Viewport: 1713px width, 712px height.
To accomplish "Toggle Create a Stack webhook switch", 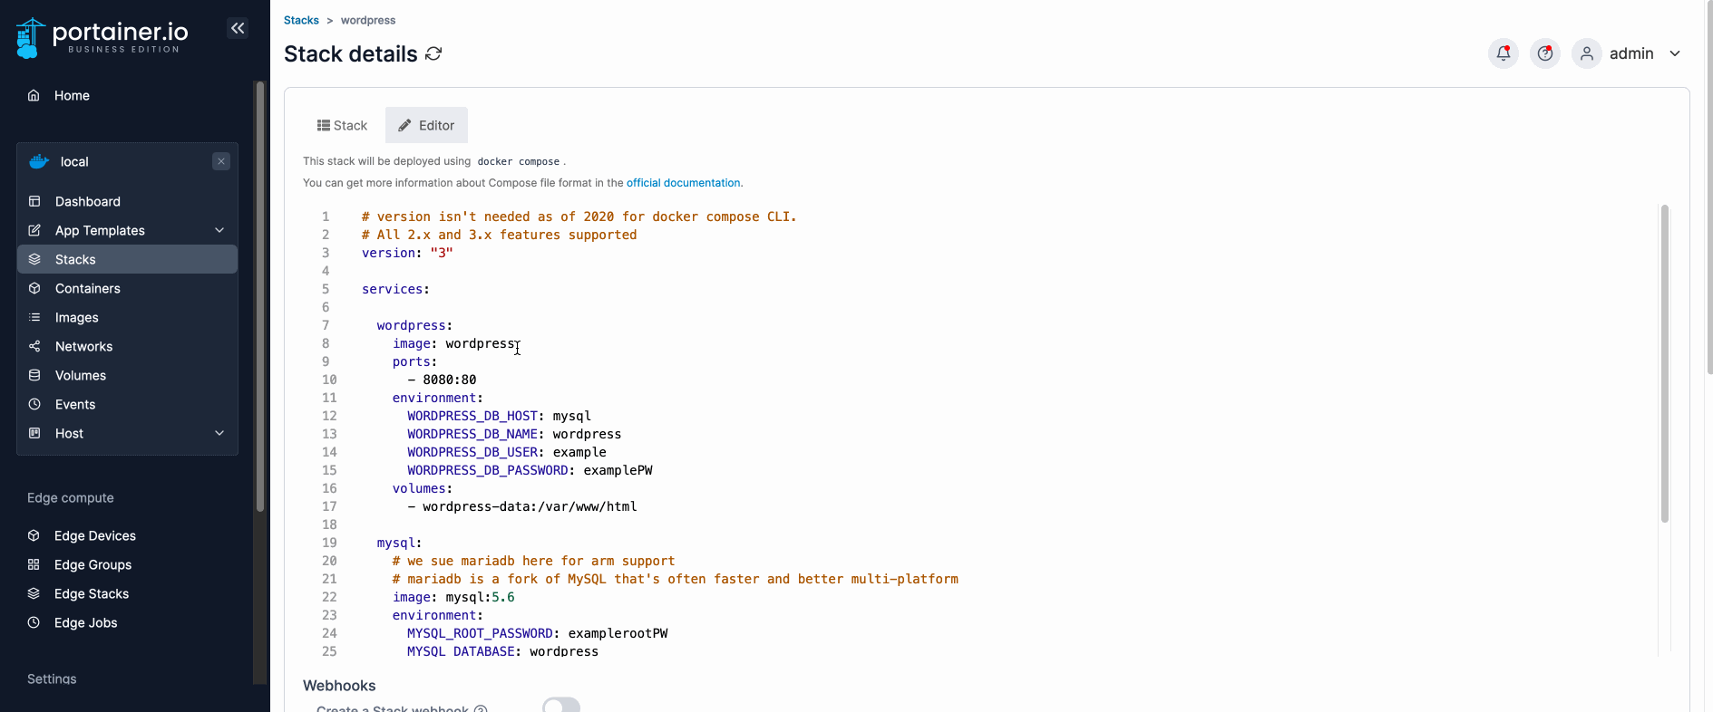I will click(561, 706).
